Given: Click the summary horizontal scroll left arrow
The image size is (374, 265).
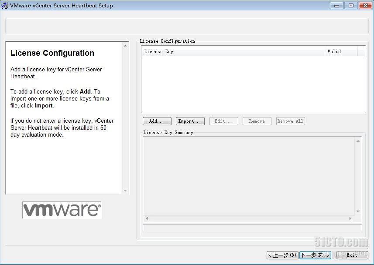Looking at the screenshot, I should pyautogui.click(x=147, y=218).
